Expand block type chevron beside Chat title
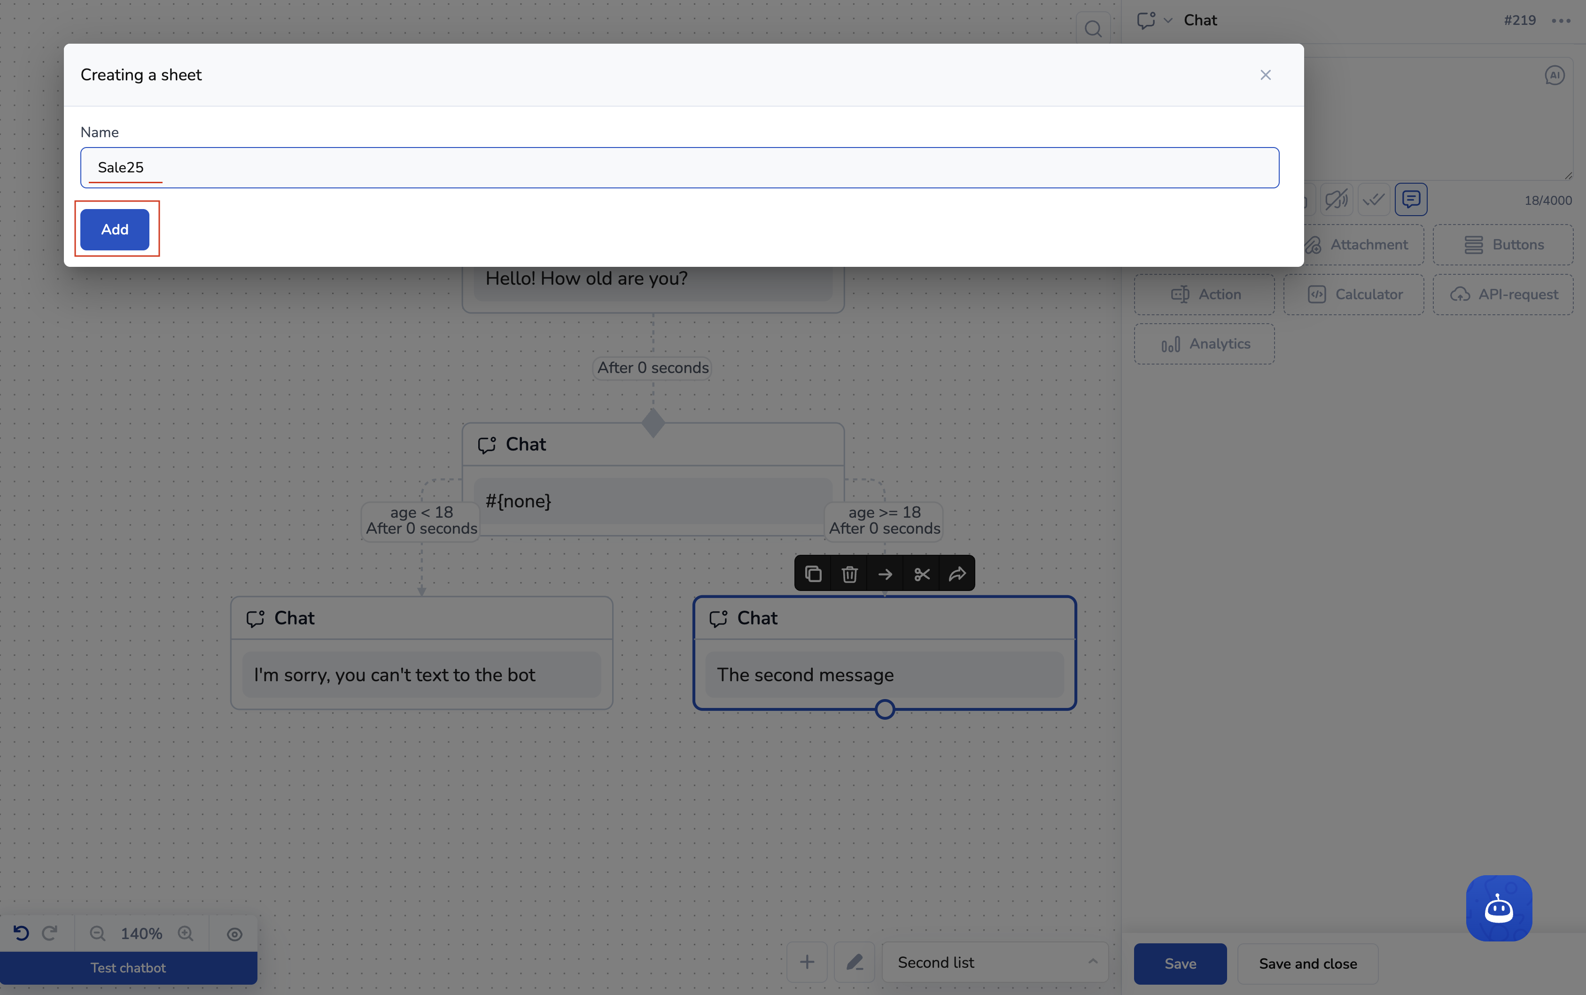 (x=1168, y=20)
